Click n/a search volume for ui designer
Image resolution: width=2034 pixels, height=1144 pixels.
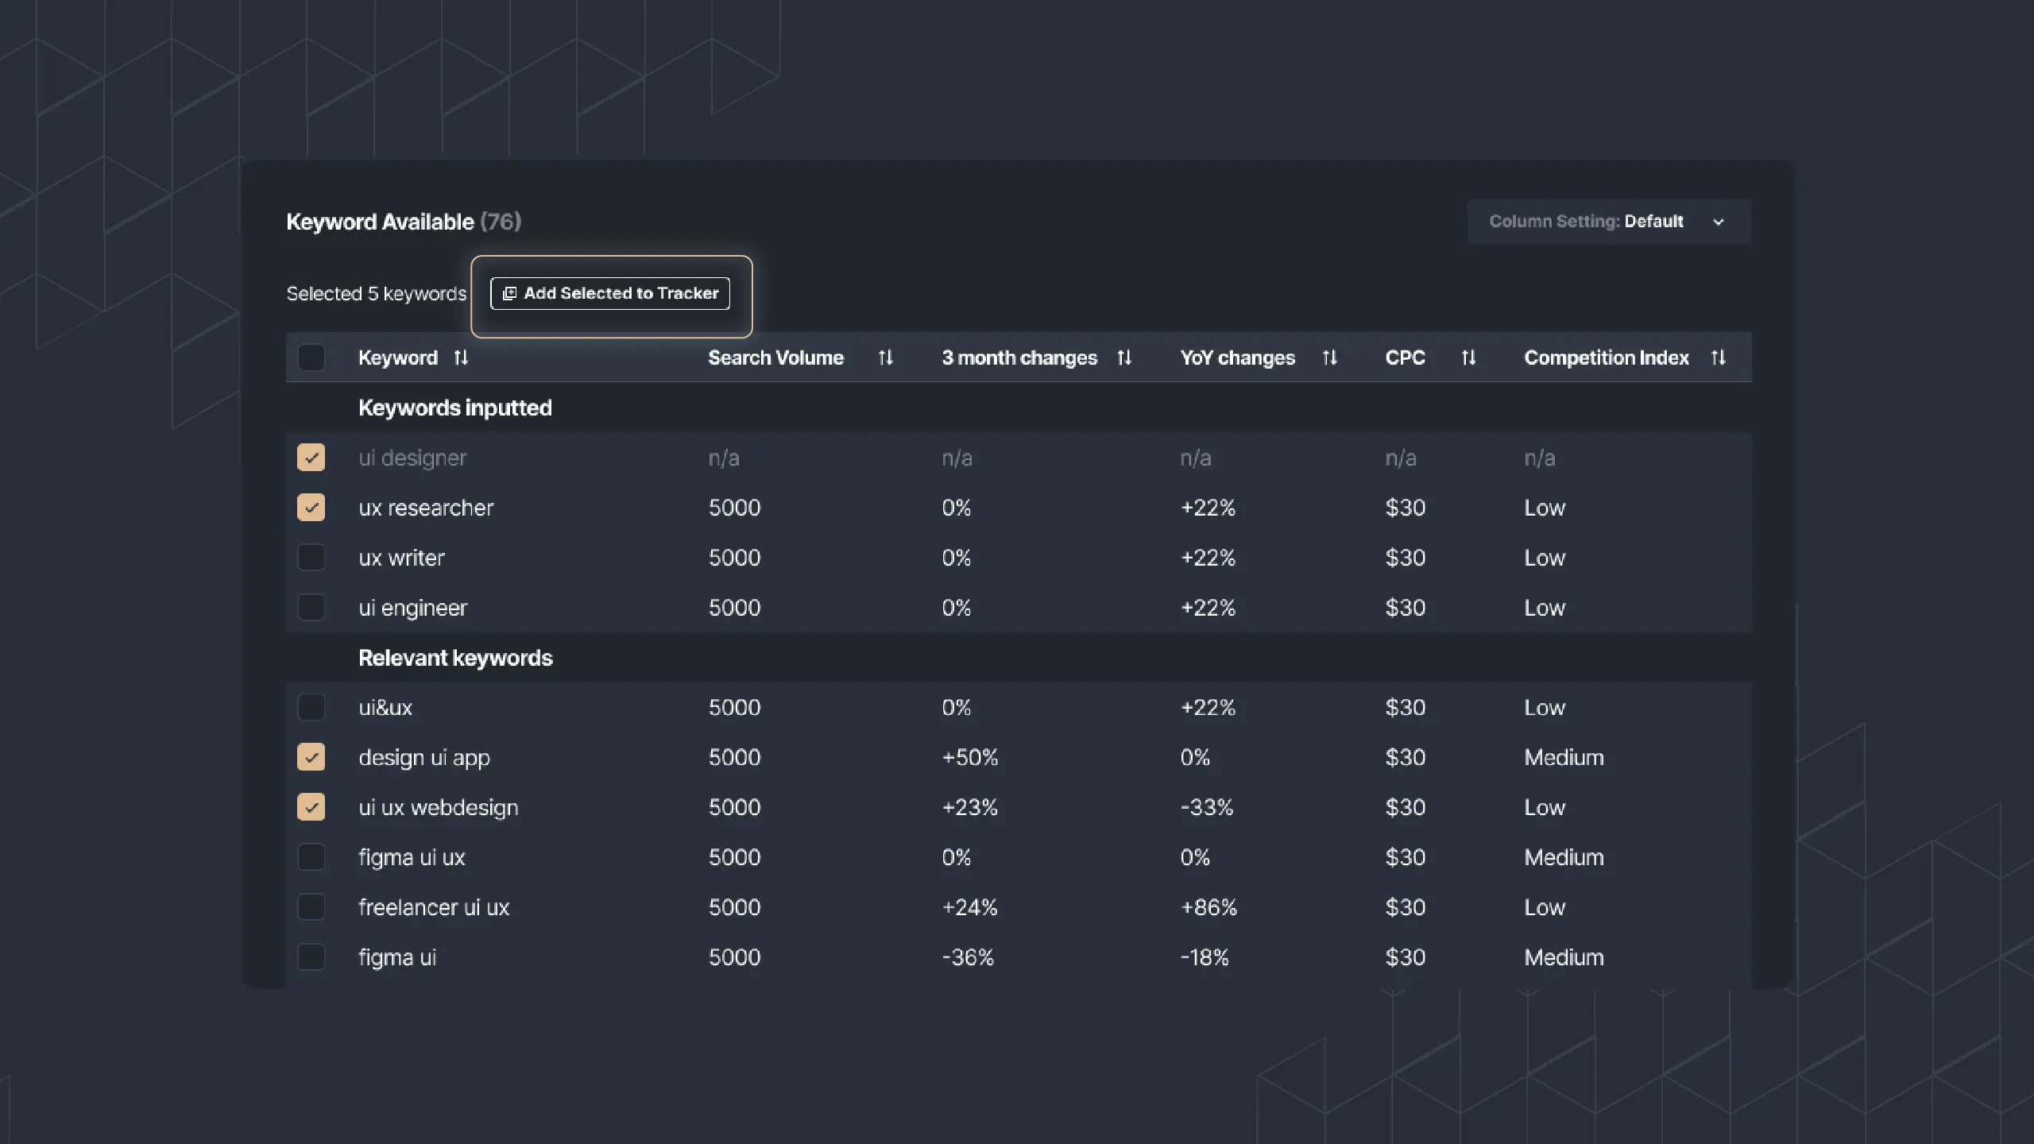tap(724, 458)
